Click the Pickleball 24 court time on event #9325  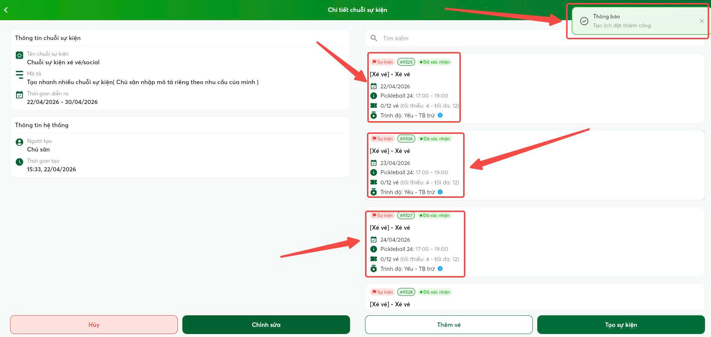click(414, 96)
